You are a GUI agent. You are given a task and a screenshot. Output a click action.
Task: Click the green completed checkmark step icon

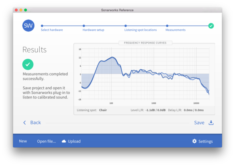(x=211, y=26)
